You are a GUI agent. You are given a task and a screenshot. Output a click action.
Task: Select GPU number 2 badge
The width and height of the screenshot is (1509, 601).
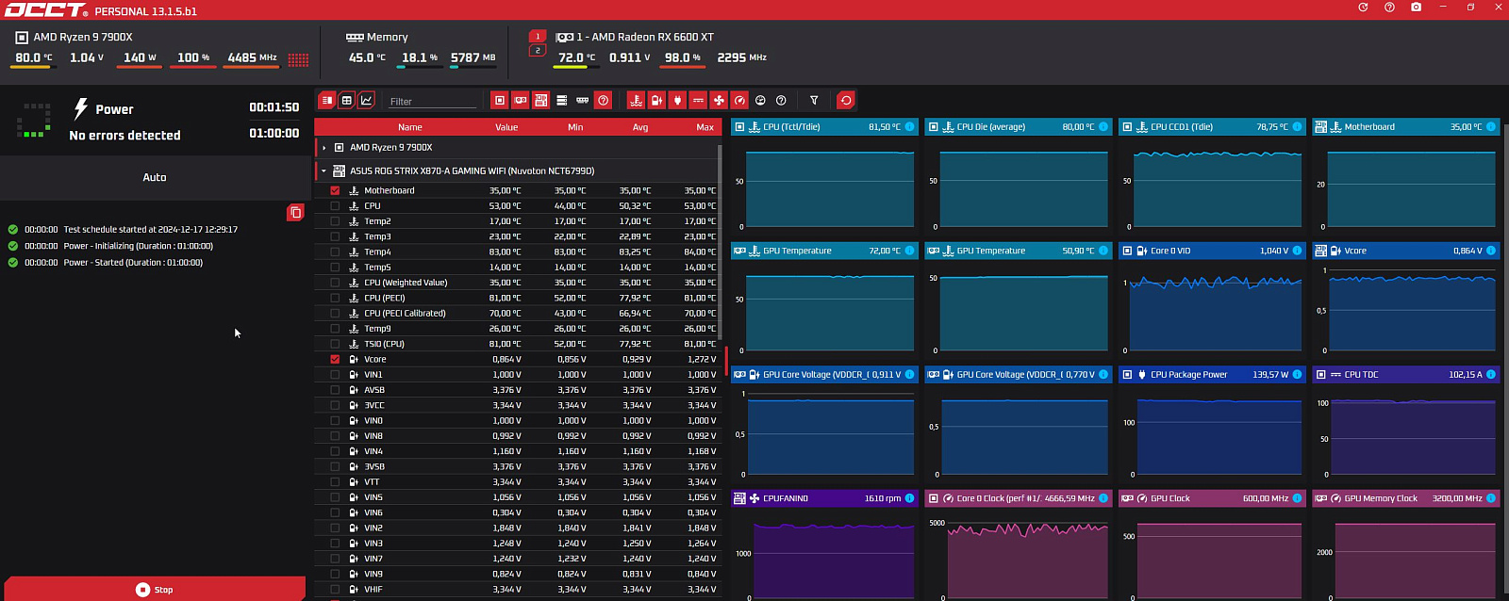coord(538,51)
